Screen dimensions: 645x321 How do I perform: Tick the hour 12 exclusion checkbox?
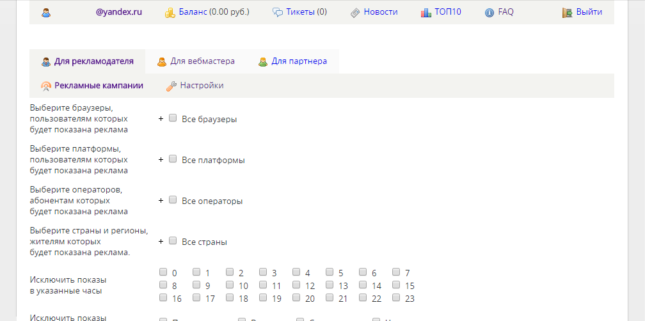pyautogui.click(x=297, y=285)
